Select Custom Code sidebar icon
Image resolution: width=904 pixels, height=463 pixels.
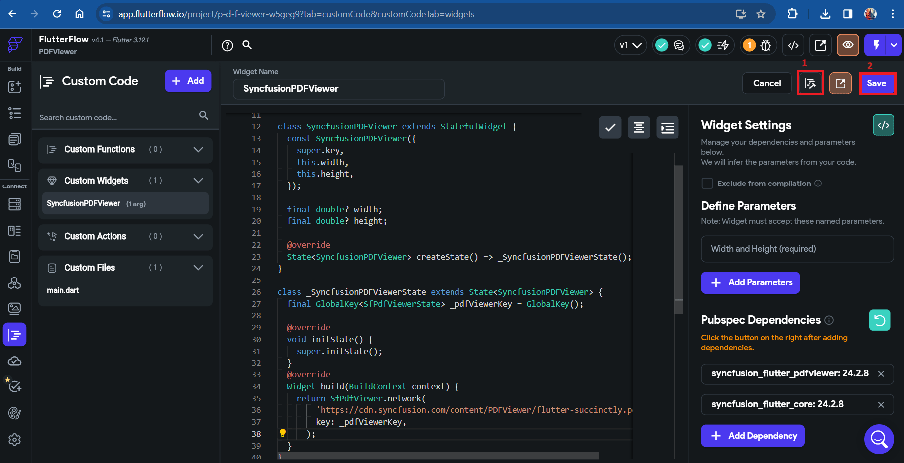click(x=15, y=335)
